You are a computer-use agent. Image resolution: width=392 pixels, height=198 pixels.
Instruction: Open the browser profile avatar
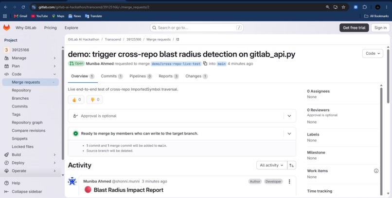tap(378, 7)
